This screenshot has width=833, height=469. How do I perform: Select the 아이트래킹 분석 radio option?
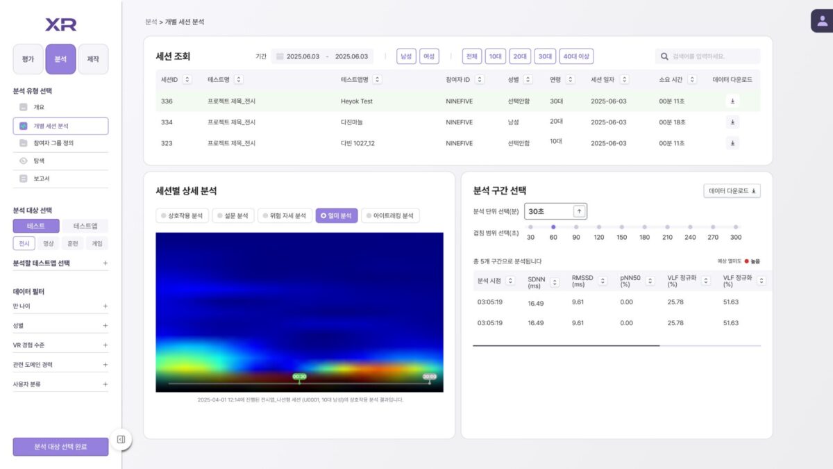click(389, 216)
